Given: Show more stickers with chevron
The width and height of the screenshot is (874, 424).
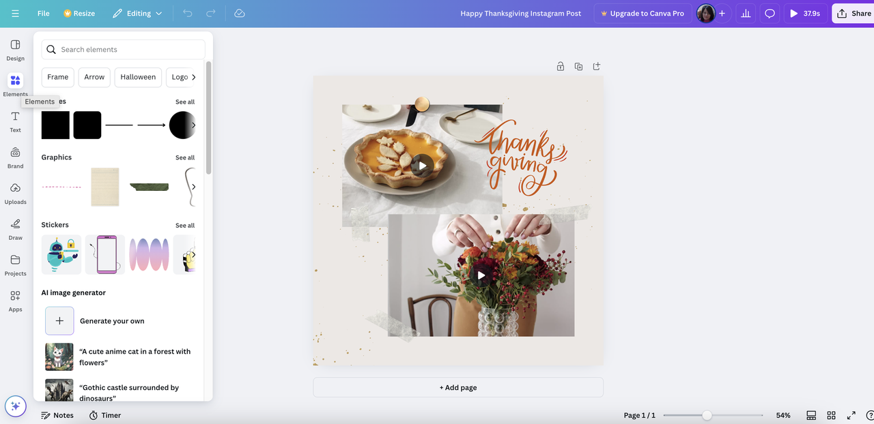Looking at the screenshot, I should [193, 255].
